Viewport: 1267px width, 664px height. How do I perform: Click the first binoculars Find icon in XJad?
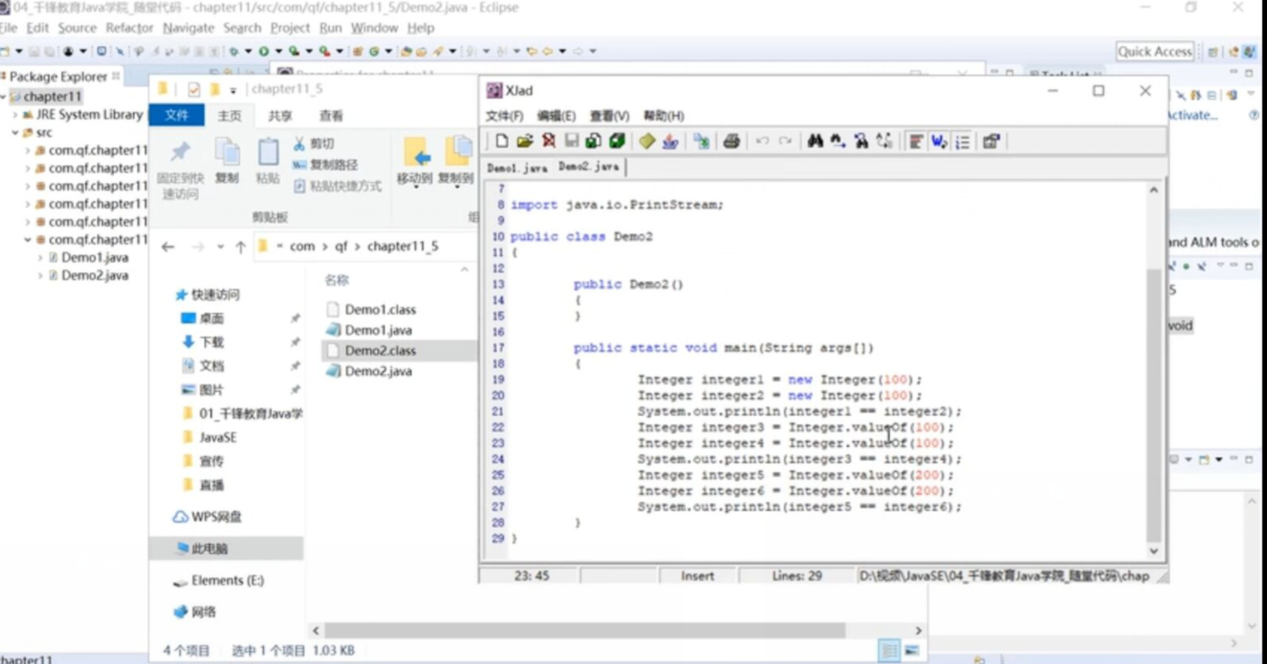click(x=815, y=142)
